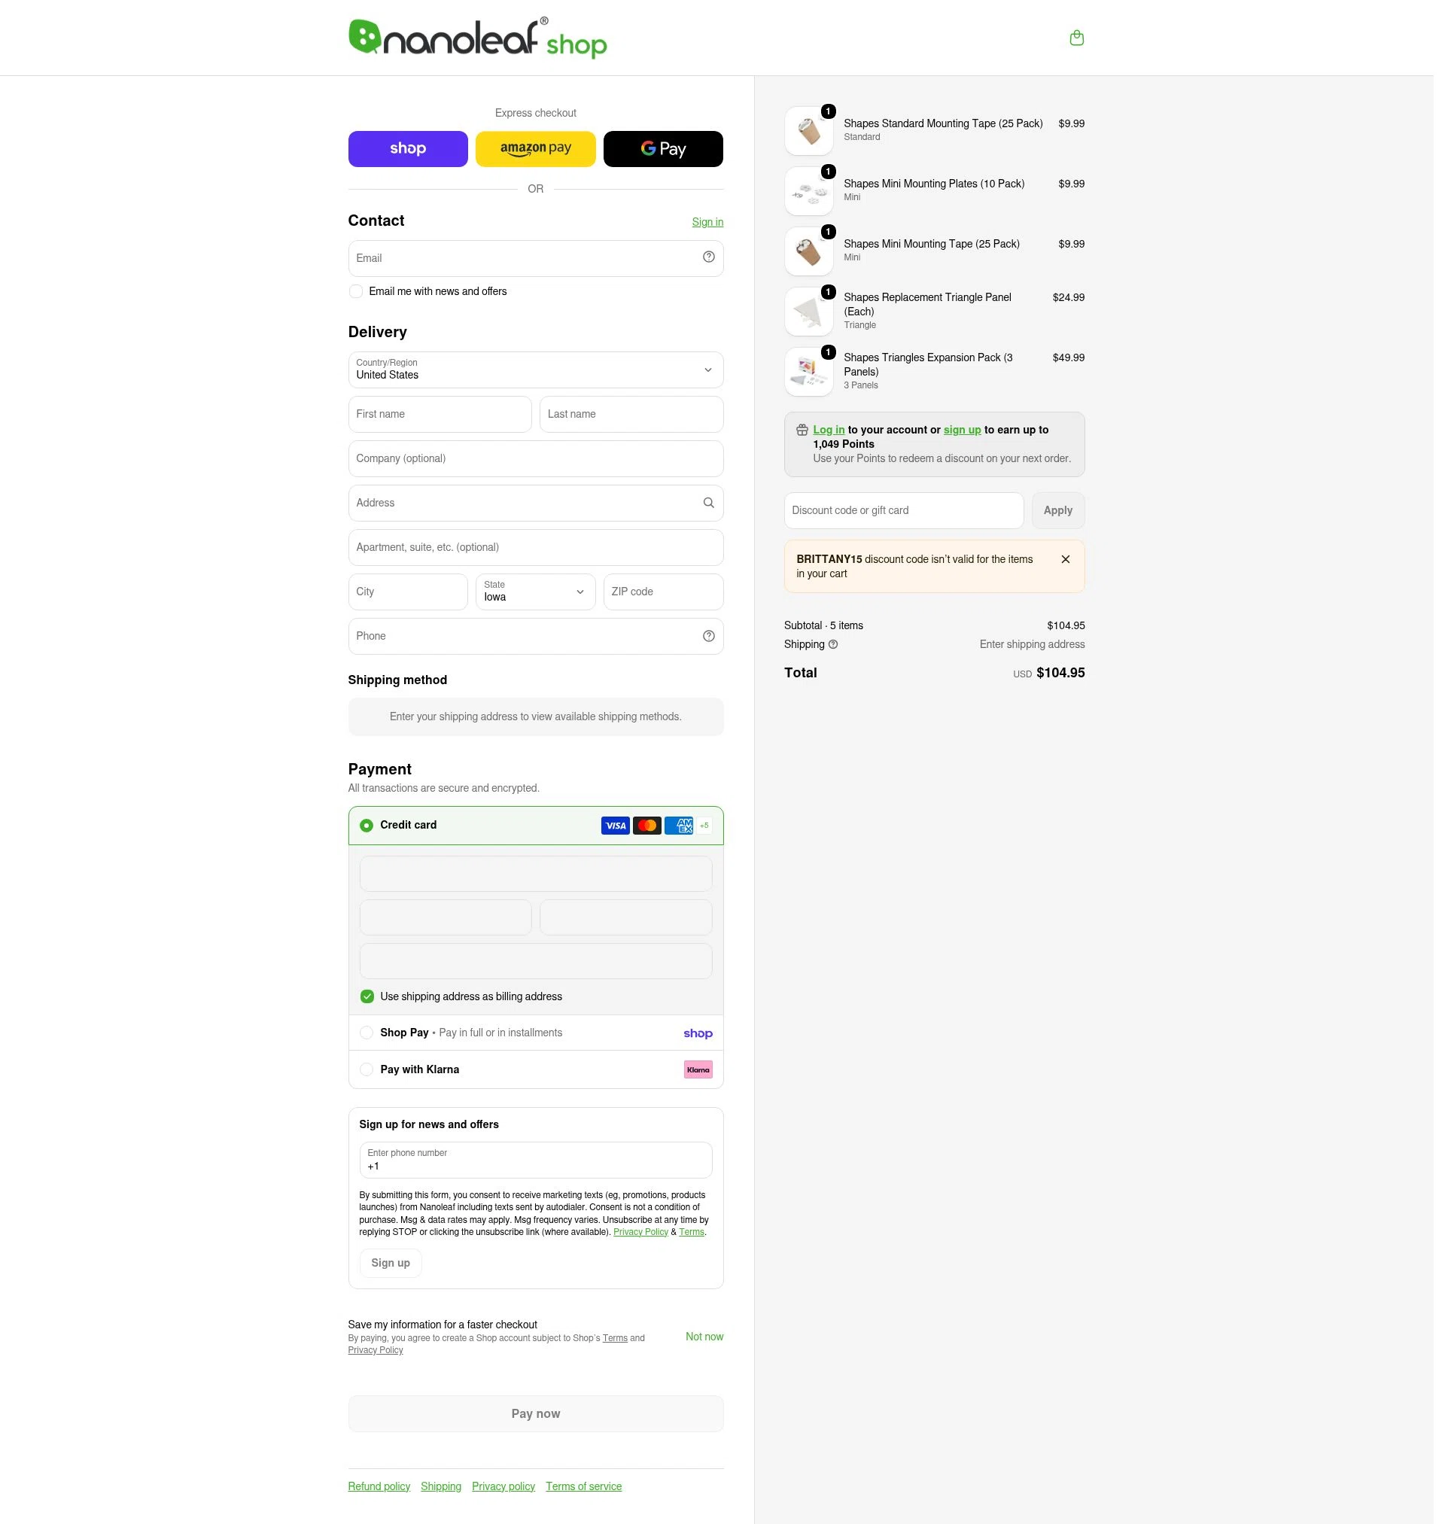
Task: Pay with the Amazon Pay express button
Action: click(x=540, y=150)
